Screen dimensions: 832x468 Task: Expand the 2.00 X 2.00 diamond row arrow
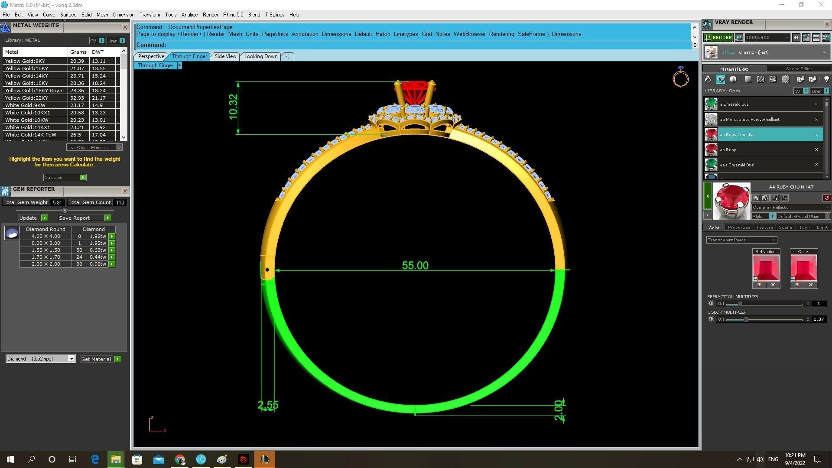[x=112, y=264]
